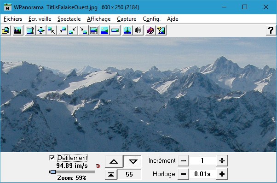The image size is (277, 183).
Task: Click the jump-to-top arrow button
Action: coord(111,174)
